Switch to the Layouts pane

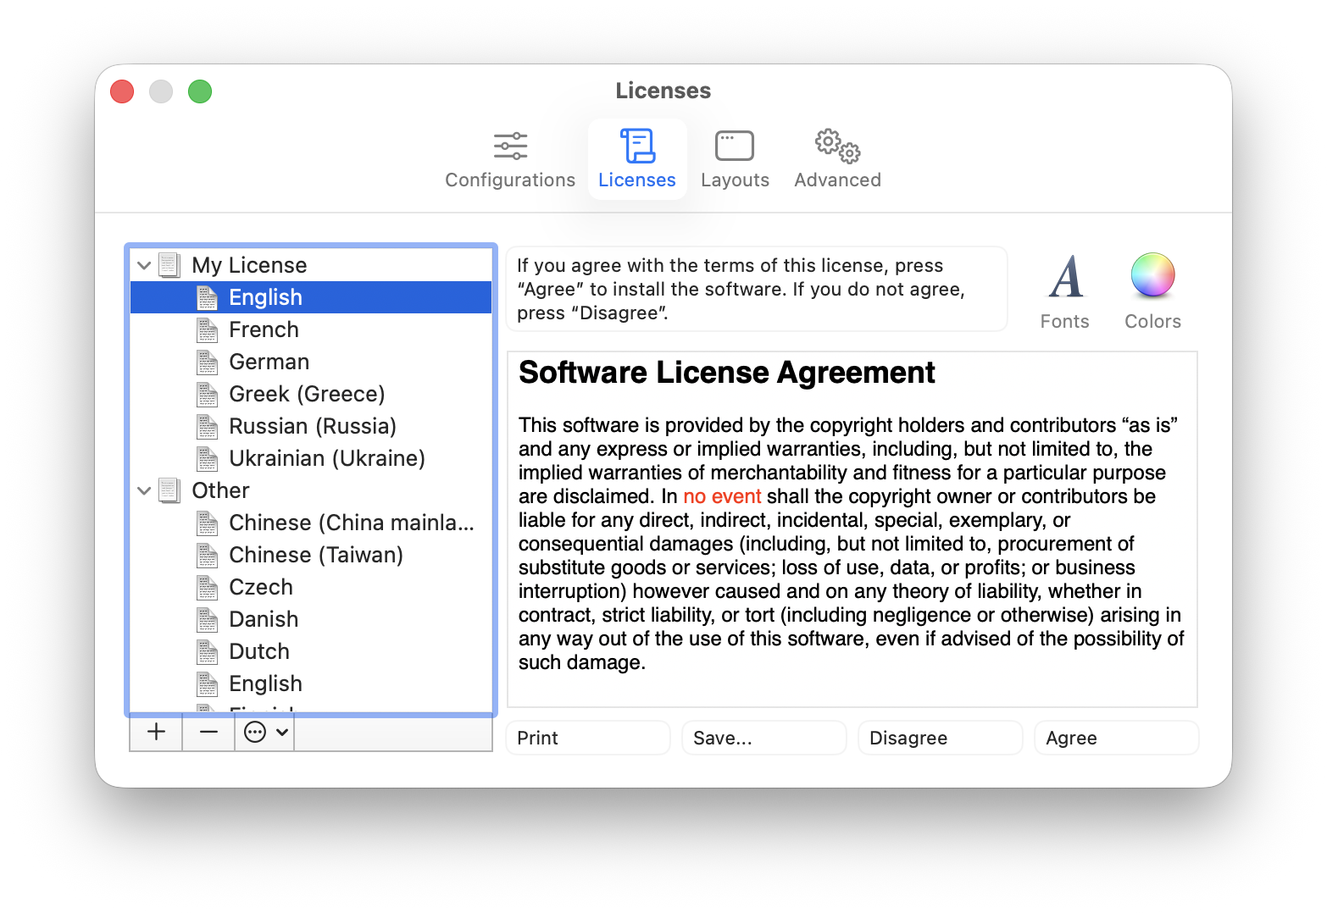coord(734,158)
